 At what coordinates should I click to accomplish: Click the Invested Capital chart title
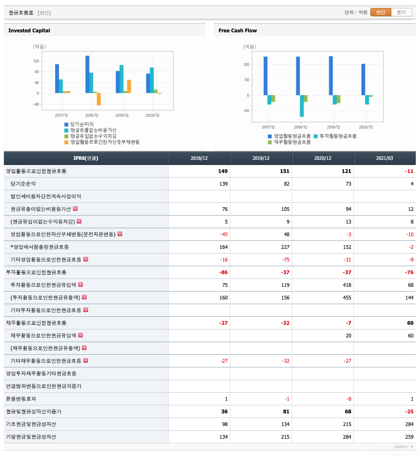coord(29,30)
